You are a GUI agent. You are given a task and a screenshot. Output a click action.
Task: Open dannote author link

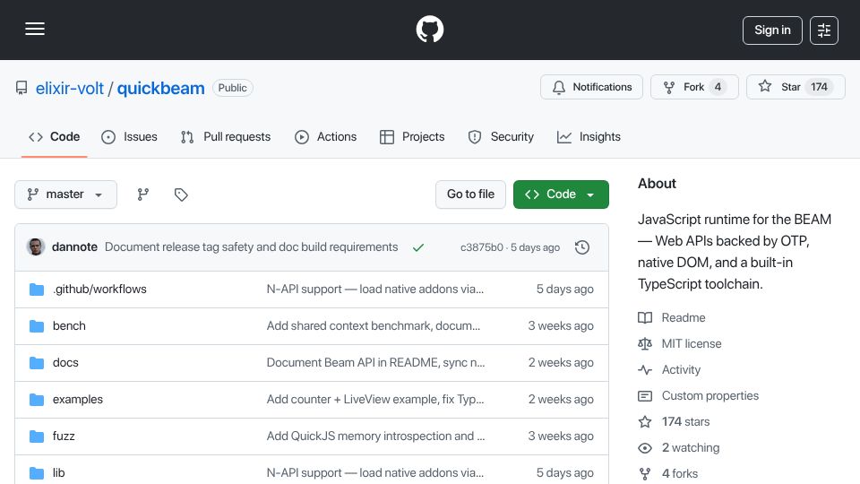pos(74,247)
